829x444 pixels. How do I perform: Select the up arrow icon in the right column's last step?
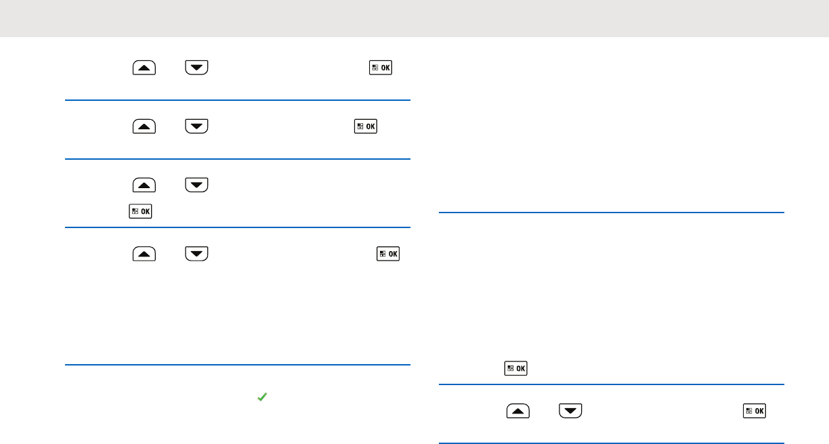coord(518,410)
